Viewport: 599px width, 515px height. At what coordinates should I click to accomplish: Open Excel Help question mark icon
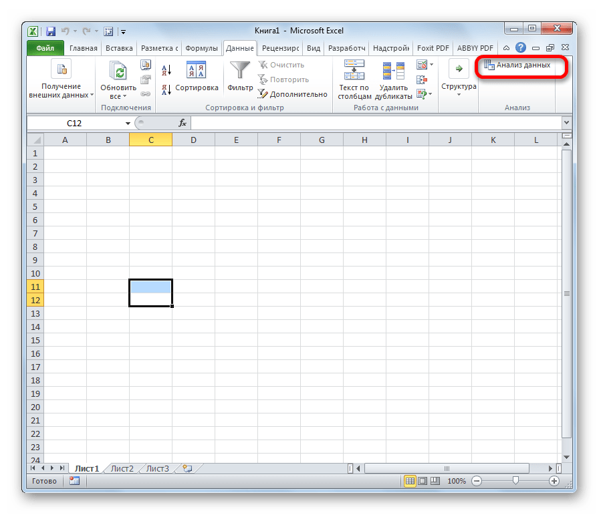pos(520,48)
